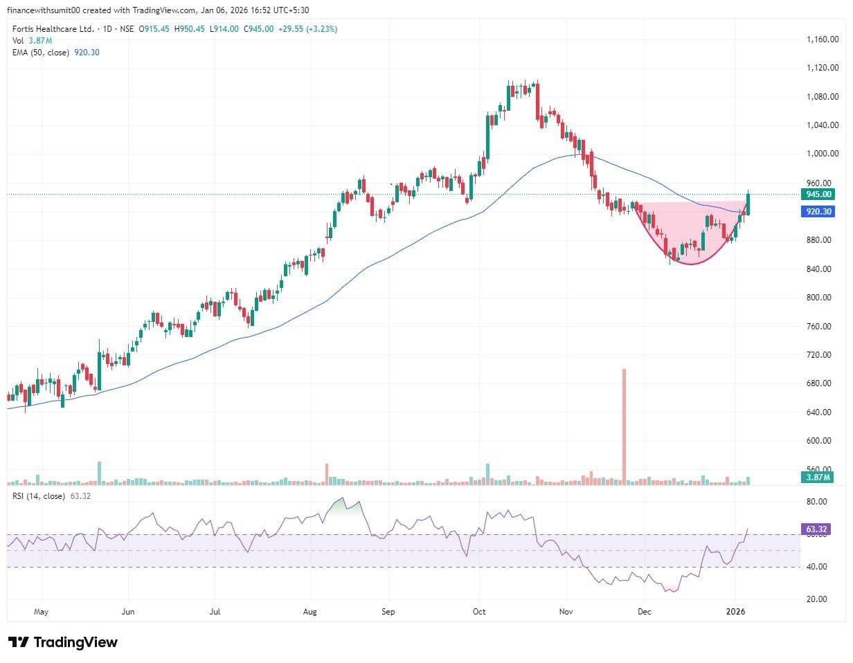Image resolution: width=853 pixels, height=663 pixels.
Task: Click the 63.32 RSI axis tag
Action: click(818, 529)
